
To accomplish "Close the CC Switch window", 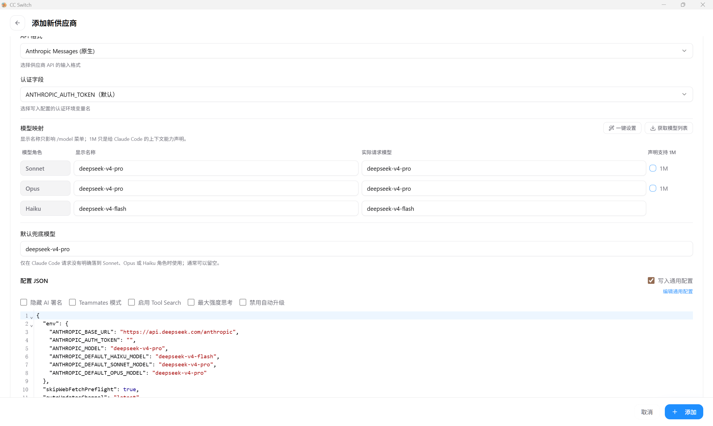I will [703, 4].
